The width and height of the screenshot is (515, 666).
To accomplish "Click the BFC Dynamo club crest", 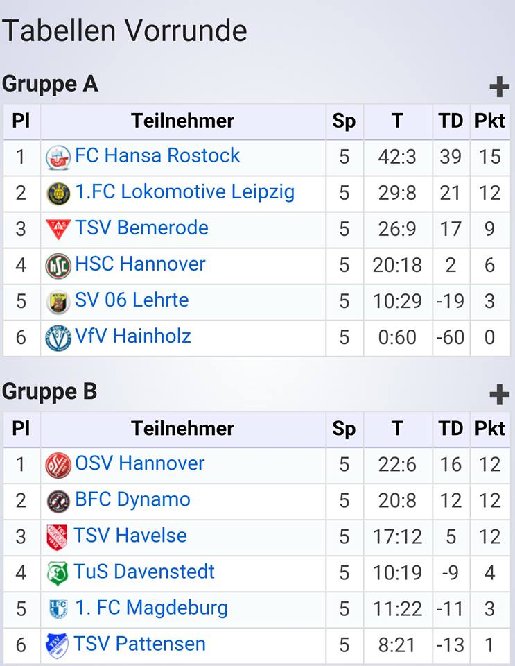I will tap(58, 501).
